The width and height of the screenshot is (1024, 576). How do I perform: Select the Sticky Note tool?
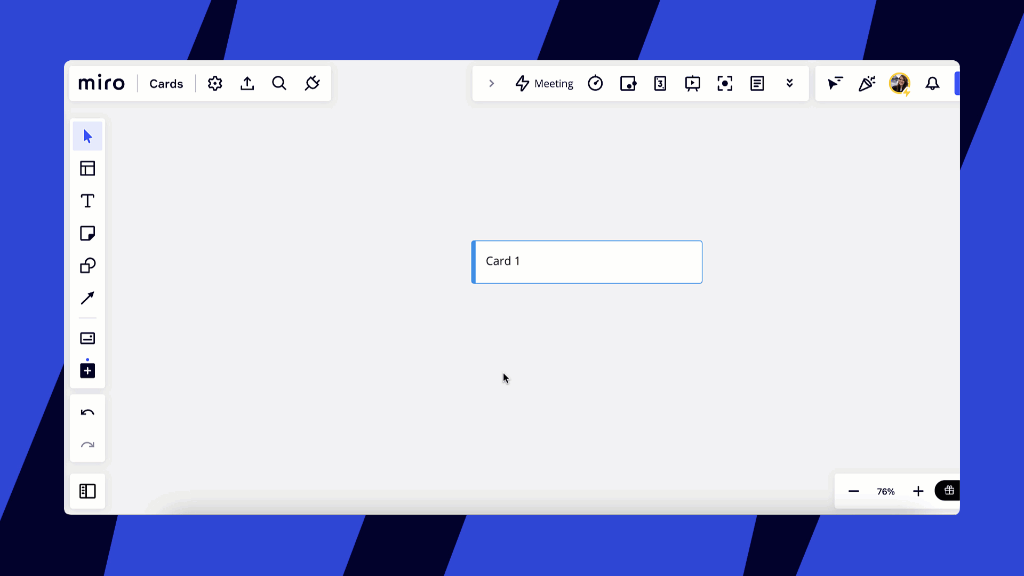click(x=87, y=234)
